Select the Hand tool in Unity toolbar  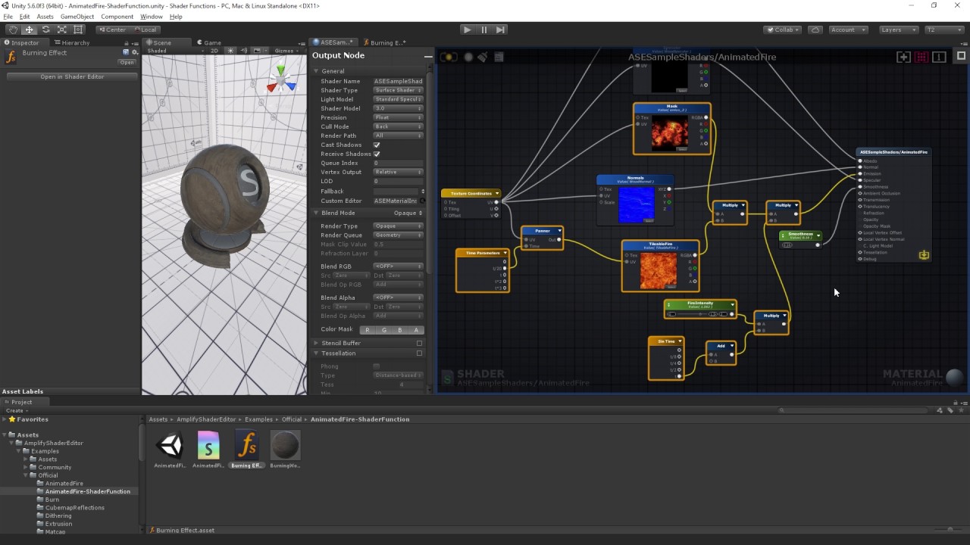tap(13, 30)
